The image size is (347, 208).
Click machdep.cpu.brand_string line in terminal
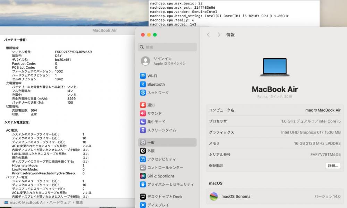tap(219, 16)
